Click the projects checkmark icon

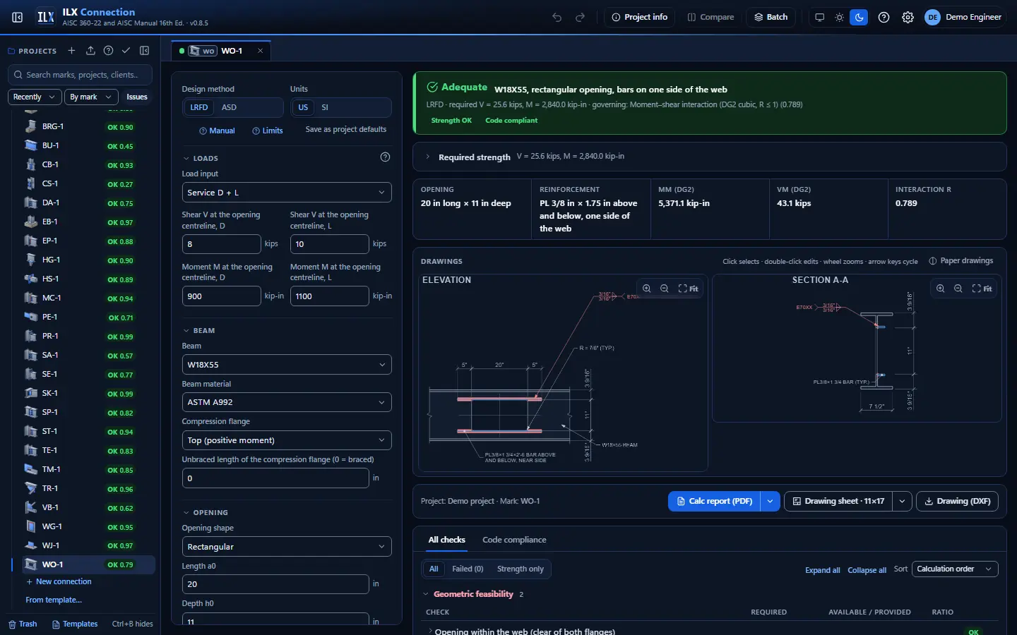click(126, 51)
